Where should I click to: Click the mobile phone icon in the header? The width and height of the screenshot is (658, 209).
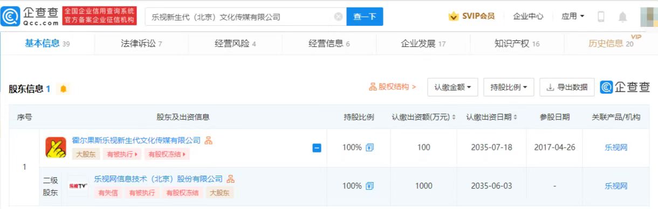click(x=601, y=17)
